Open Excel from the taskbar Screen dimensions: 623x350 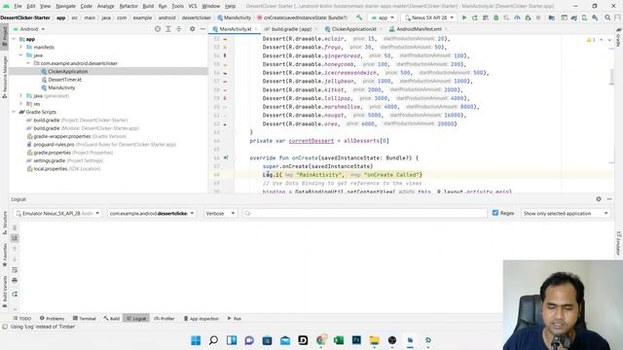point(339,340)
